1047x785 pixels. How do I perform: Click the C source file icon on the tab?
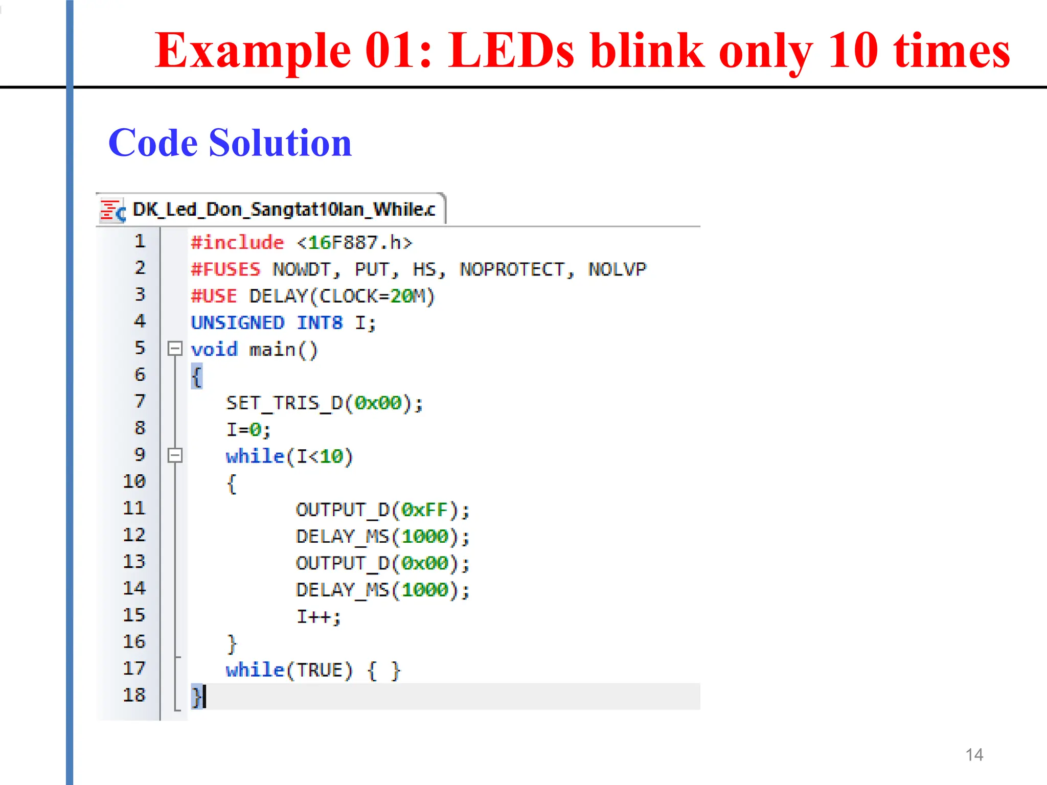click(113, 211)
